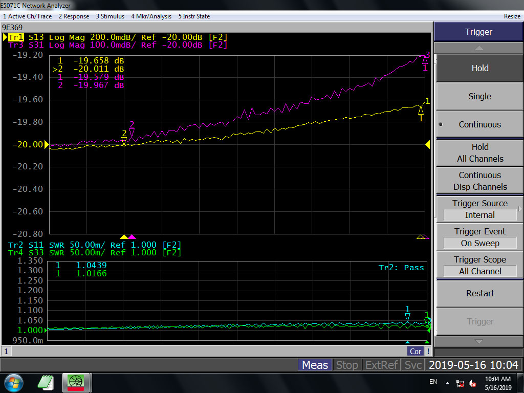Click Hold All Channels softkey

[x=479, y=152]
